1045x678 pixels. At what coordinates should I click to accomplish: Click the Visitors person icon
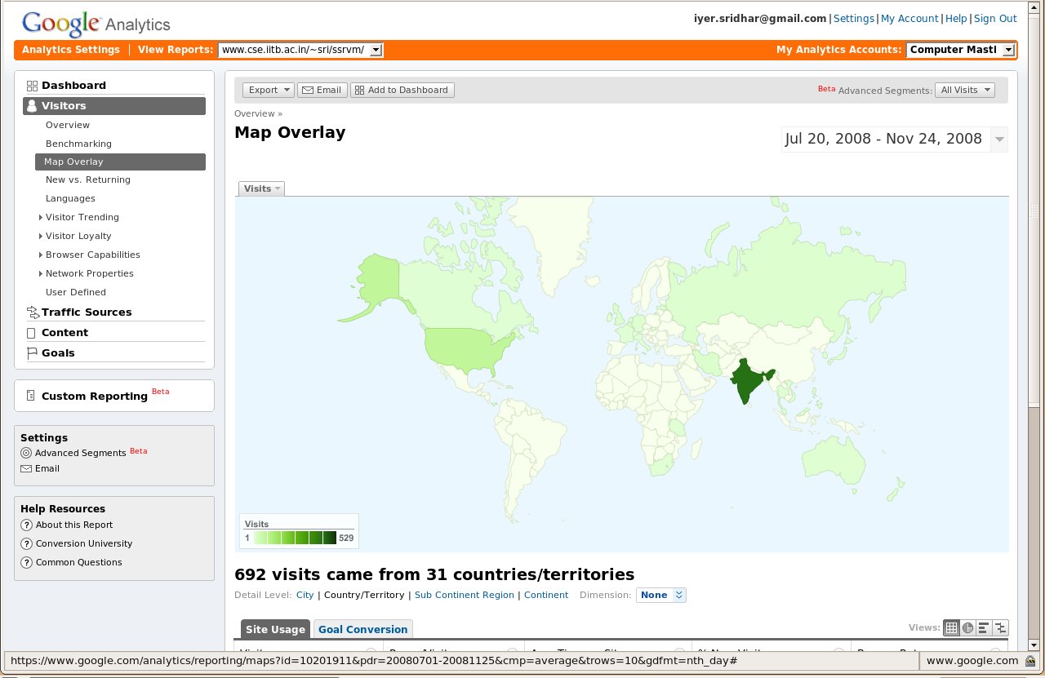point(32,105)
